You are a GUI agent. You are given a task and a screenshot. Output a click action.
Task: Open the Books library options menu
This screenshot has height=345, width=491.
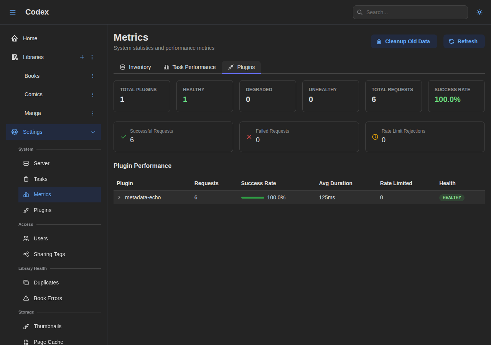tap(92, 76)
